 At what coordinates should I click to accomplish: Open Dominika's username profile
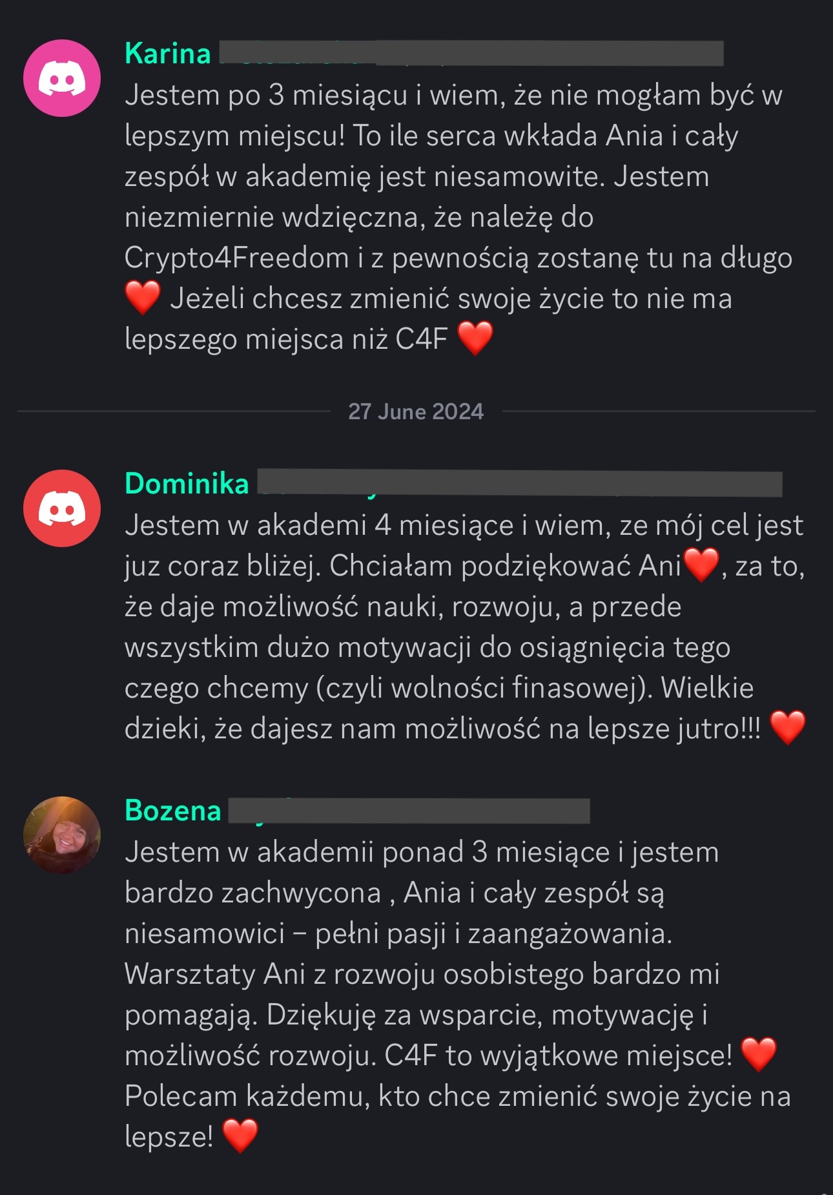[187, 484]
